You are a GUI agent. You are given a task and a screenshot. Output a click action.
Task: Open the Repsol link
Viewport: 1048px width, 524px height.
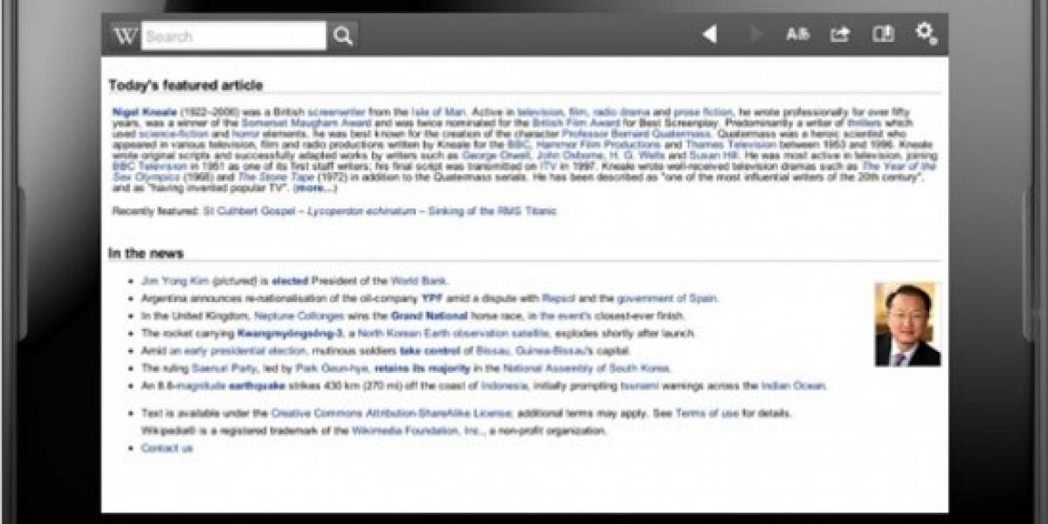(x=559, y=299)
